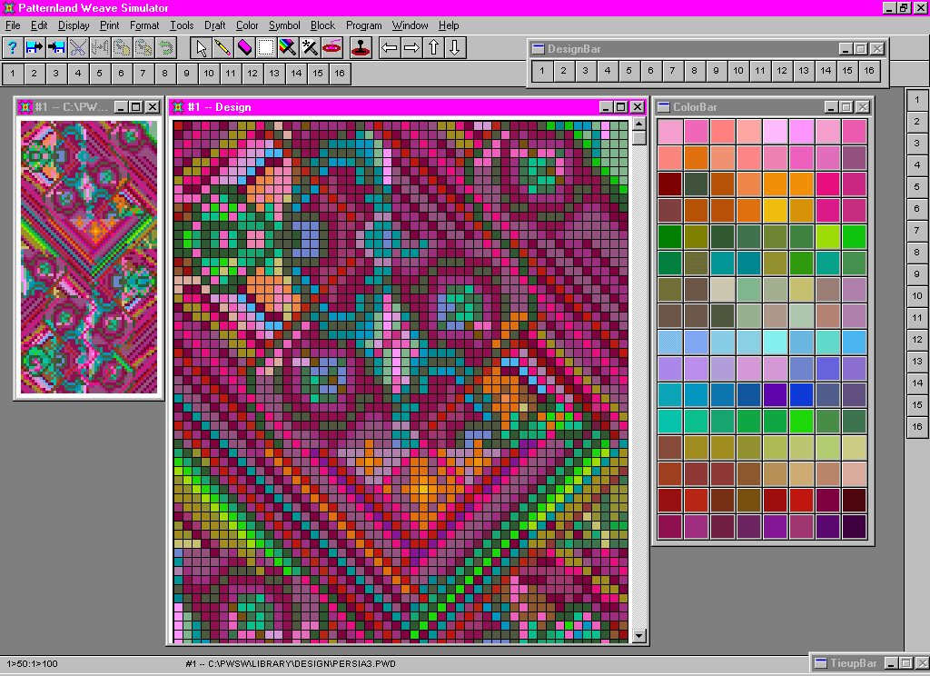The image size is (930, 676).
Task: Pick the pure royal blue ColorBar swatch
Action: (x=801, y=394)
